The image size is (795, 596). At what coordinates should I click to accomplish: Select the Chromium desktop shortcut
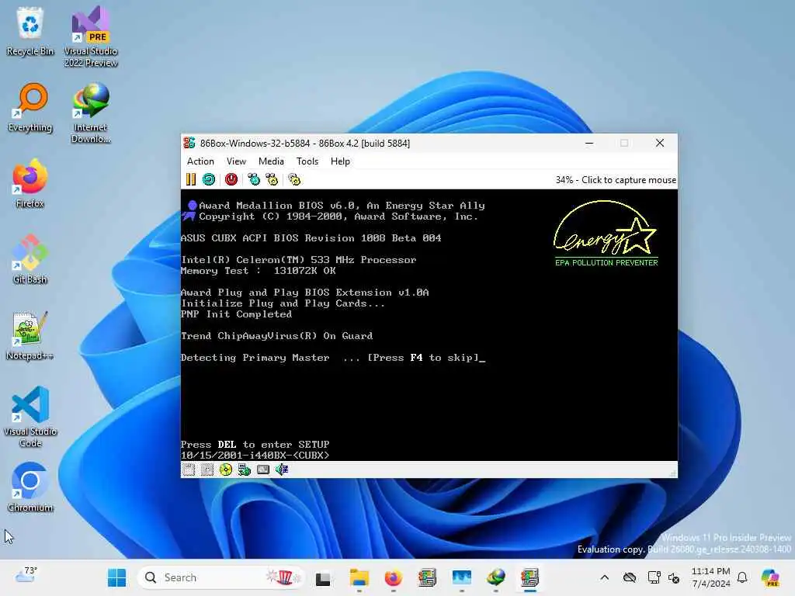(x=30, y=487)
